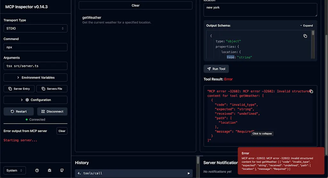
Task: Click the "received": "undefined" line
Action: [237, 114]
